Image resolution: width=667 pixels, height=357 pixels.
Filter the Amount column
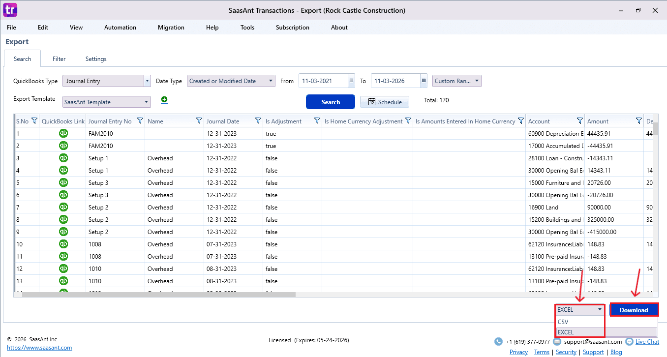coord(639,121)
